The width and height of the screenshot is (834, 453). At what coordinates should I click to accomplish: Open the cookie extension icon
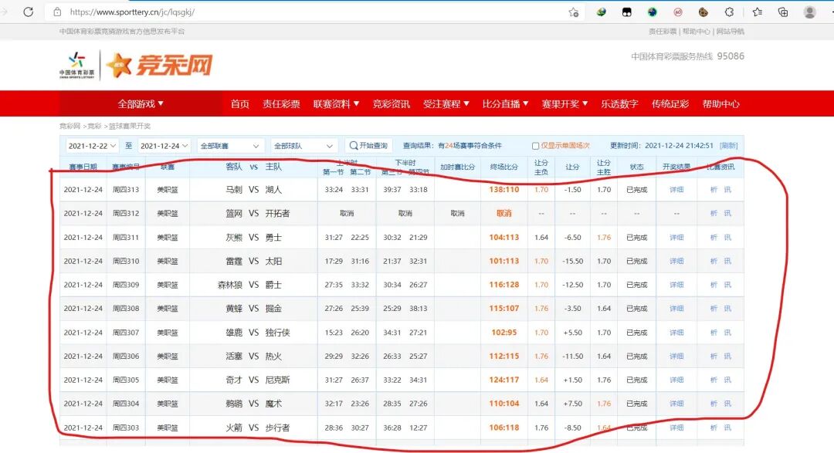tap(703, 12)
